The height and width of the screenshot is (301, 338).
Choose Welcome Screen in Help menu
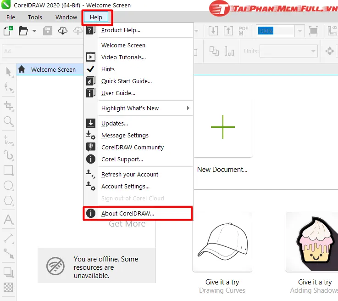[x=139, y=45]
